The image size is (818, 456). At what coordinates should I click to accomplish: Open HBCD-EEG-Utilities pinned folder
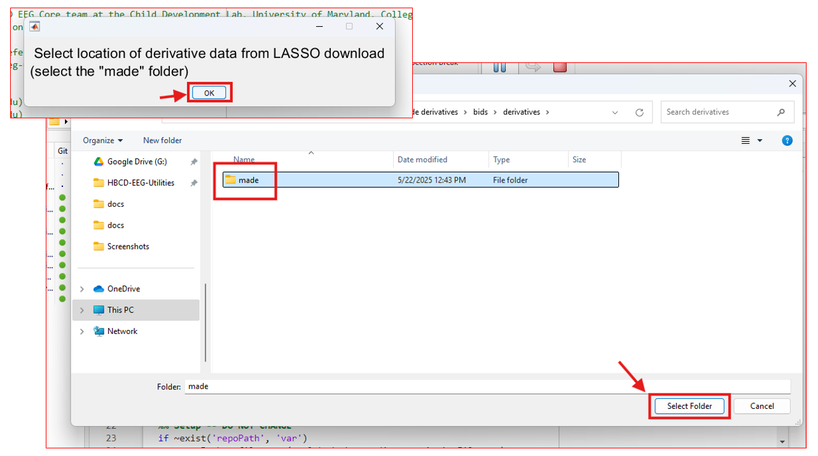click(x=141, y=183)
